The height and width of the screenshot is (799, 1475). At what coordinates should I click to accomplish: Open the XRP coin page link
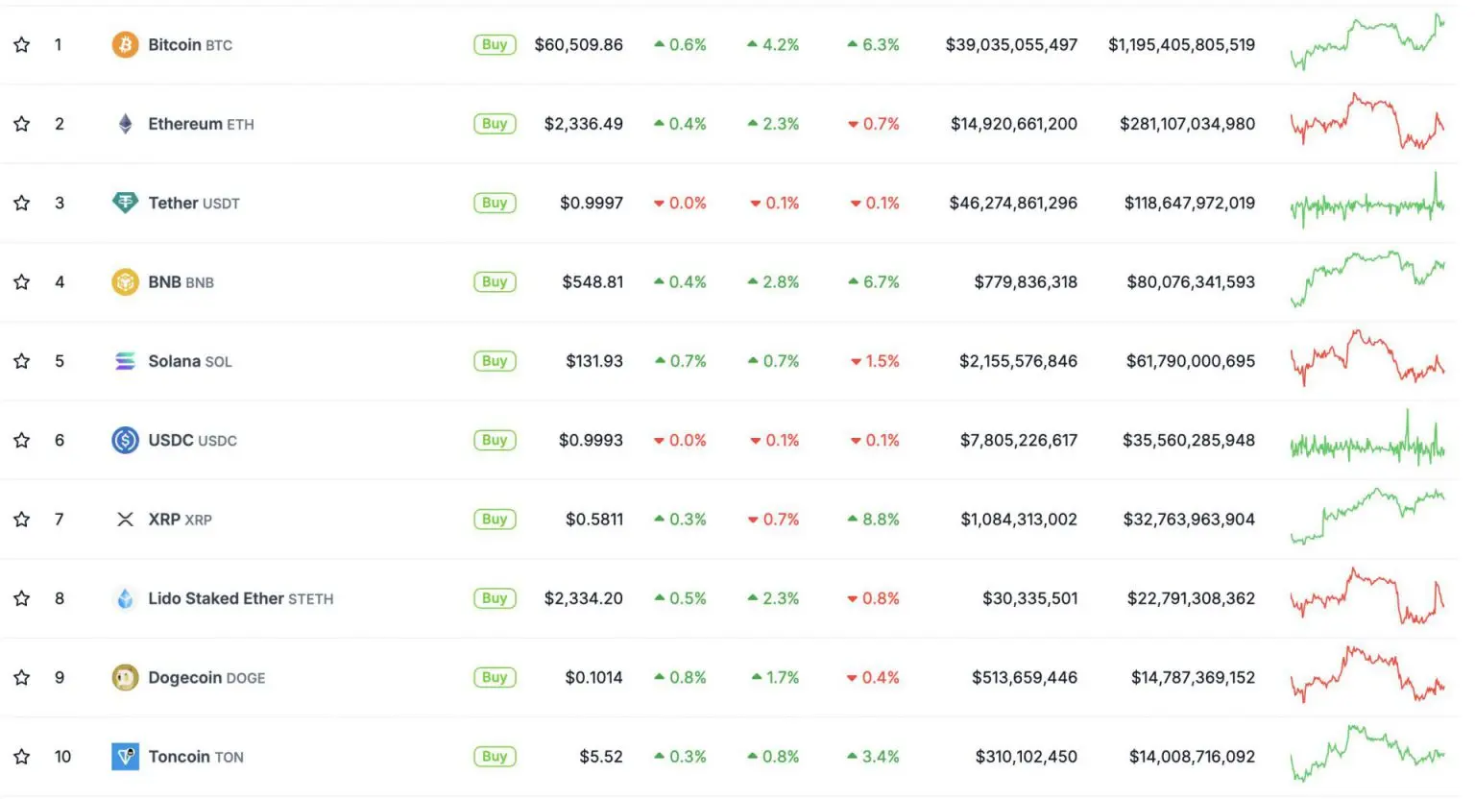(x=180, y=520)
